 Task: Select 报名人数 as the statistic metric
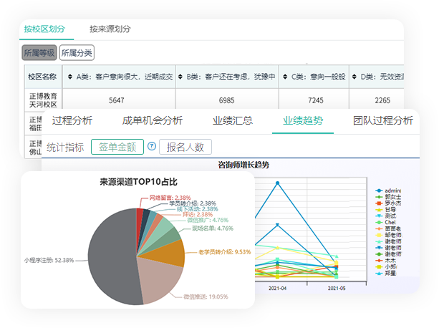pyautogui.click(x=185, y=147)
